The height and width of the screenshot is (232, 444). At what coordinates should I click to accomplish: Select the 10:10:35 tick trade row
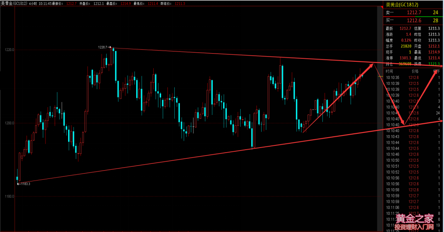[413, 78]
